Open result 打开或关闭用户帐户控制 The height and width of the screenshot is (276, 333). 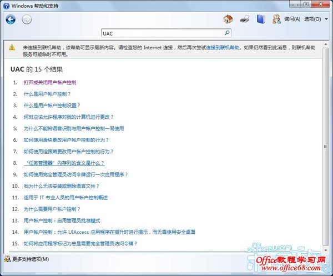pos(50,82)
